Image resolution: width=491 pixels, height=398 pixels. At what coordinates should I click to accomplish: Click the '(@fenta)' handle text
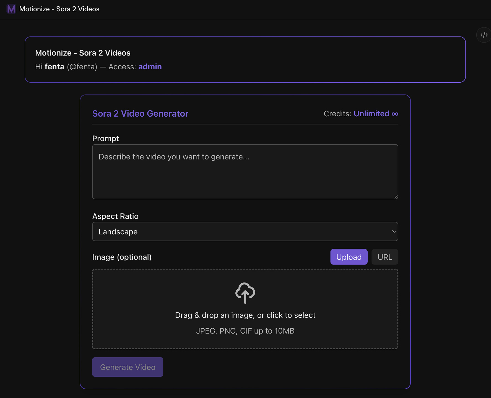[82, 67]
